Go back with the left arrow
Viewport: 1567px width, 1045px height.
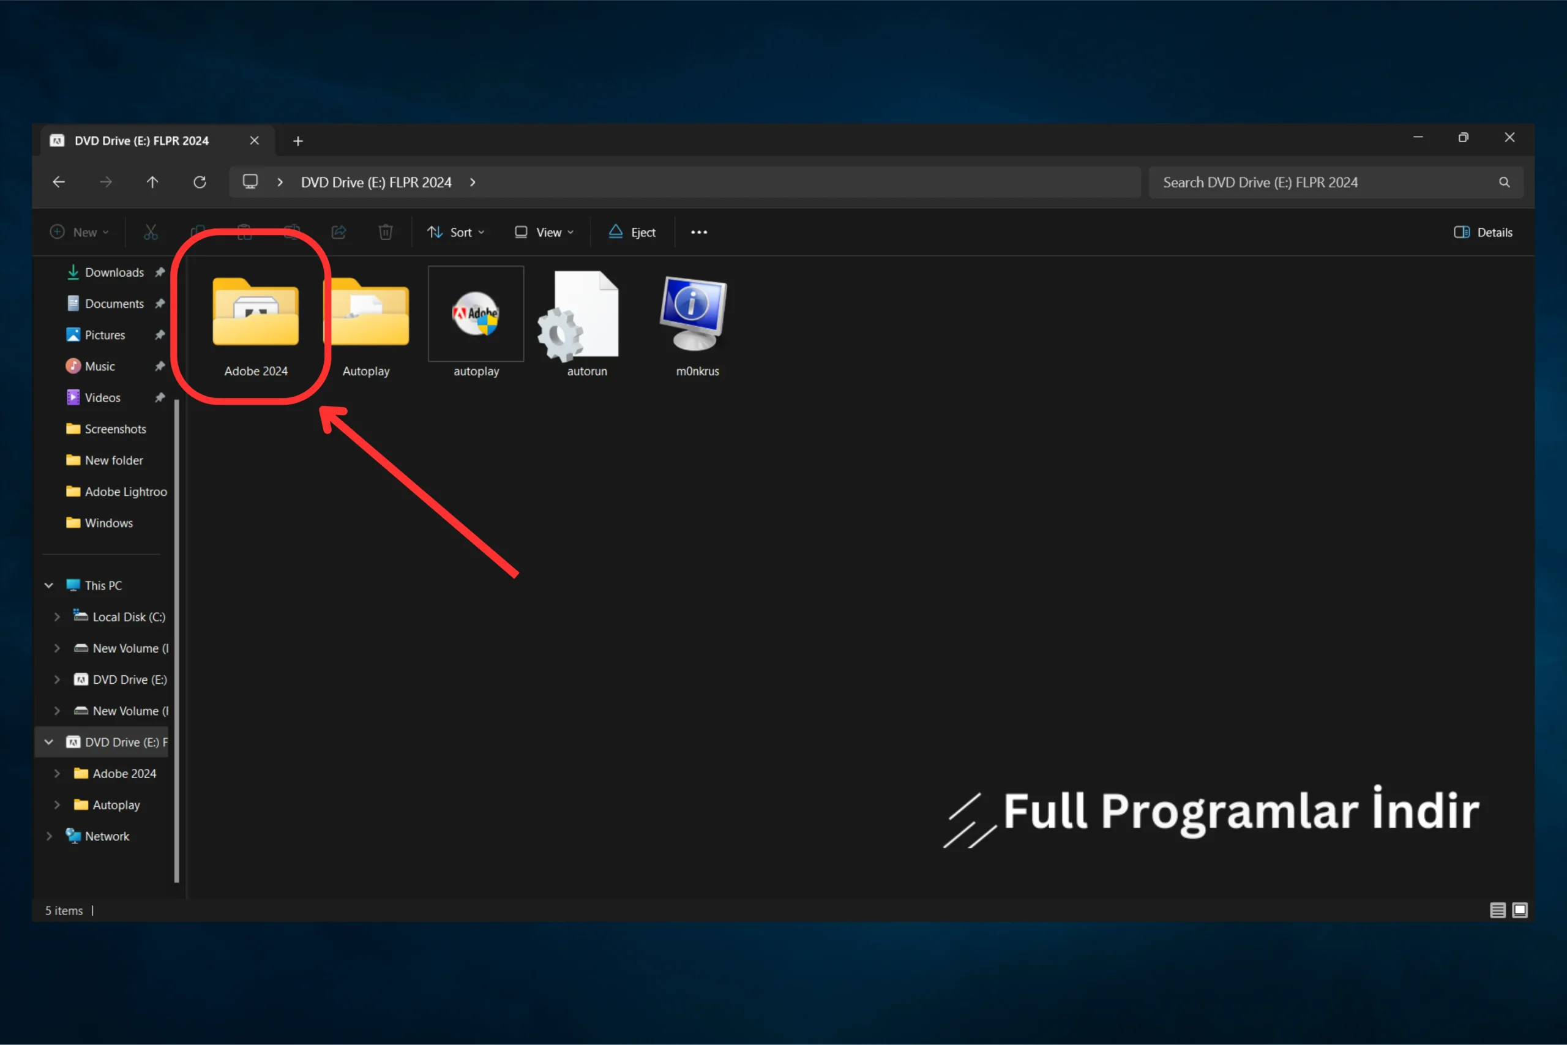tap(59, 182)
